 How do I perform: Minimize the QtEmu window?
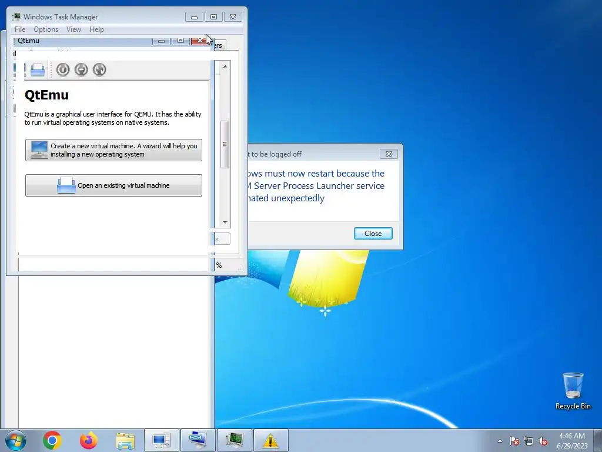pyautogui.click(x=161, y=41)
